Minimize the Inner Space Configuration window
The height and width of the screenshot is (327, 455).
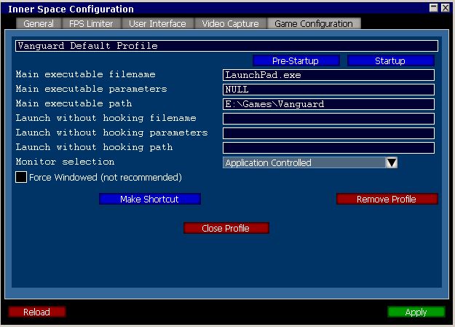(x=434, y=8)
